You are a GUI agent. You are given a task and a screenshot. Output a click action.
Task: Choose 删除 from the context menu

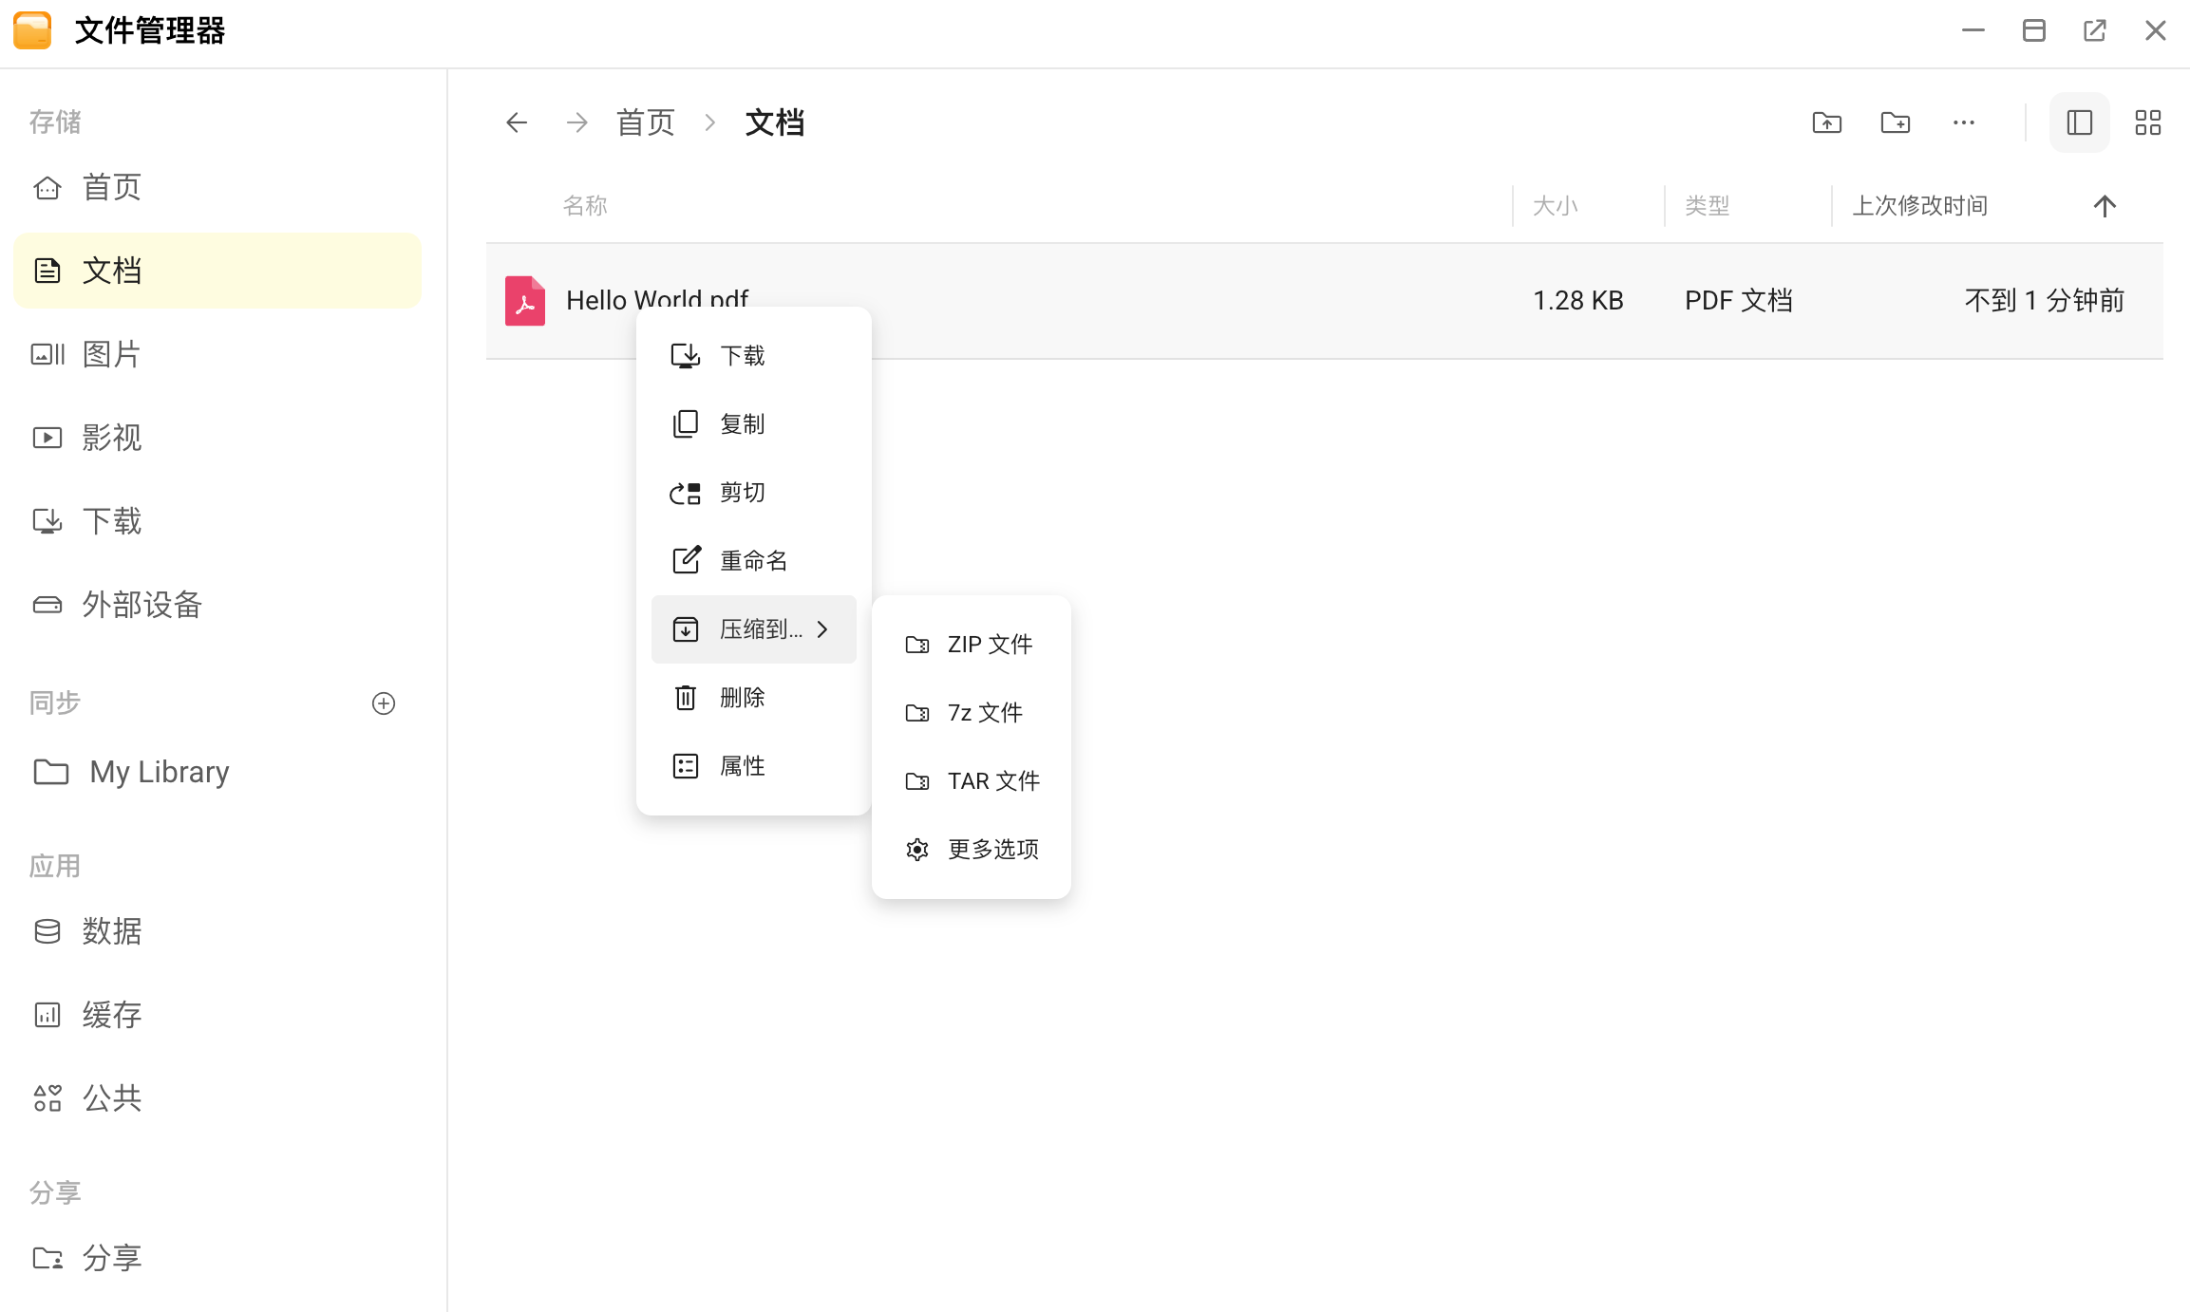coord(754,698)
